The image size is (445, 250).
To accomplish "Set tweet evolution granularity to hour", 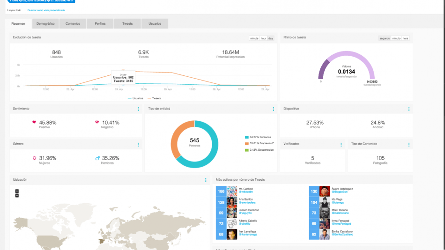I will (263, 38).
